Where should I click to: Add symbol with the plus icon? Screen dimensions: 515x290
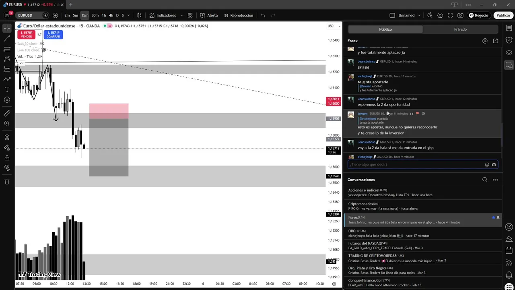tap(55, 15)
